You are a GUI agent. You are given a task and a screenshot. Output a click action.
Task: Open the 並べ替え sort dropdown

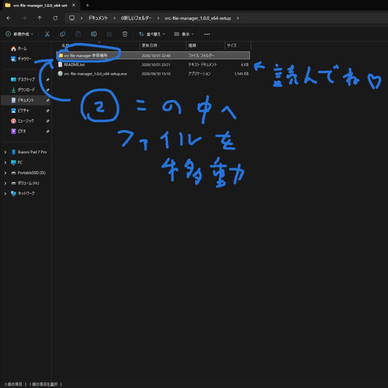pos(152,34)
